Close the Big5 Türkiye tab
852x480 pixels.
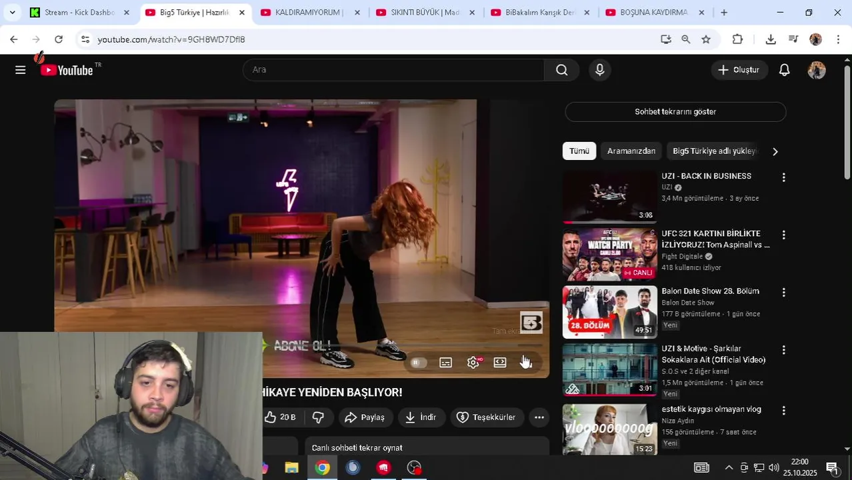click(241, 13)
